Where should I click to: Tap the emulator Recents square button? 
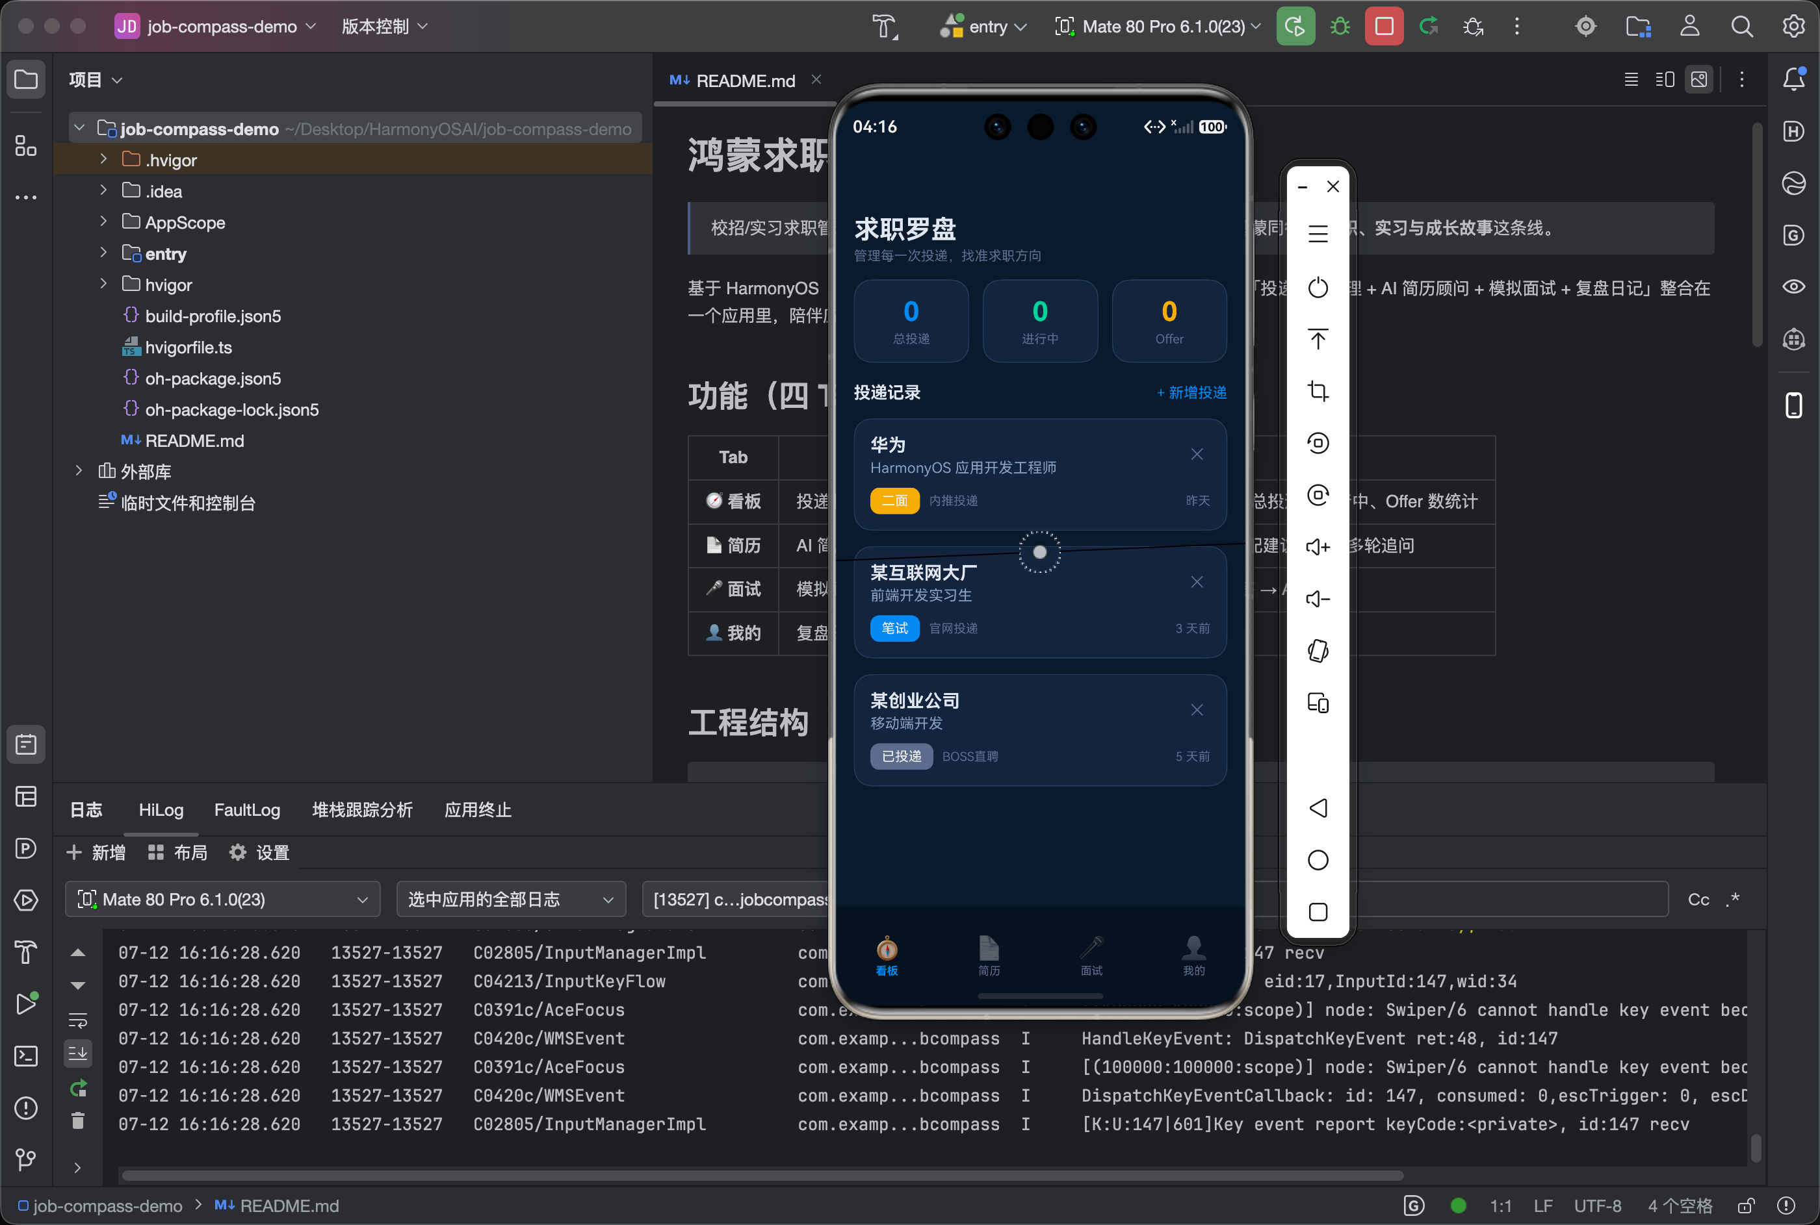pyautogui.click(x=1318, y=912)
